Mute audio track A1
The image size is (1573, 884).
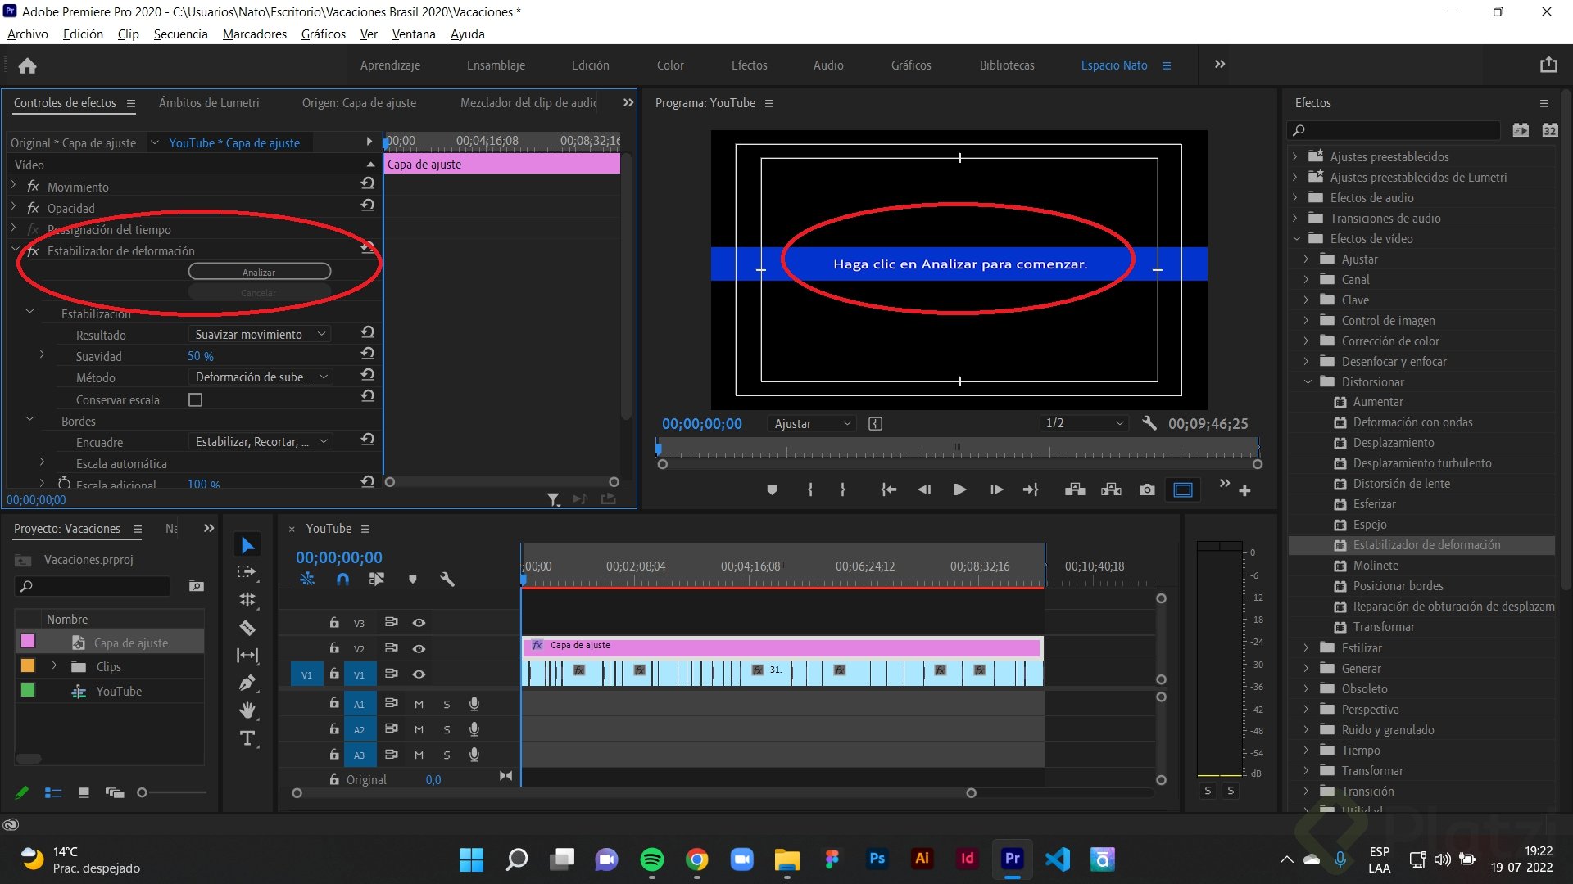pos(419,704)
